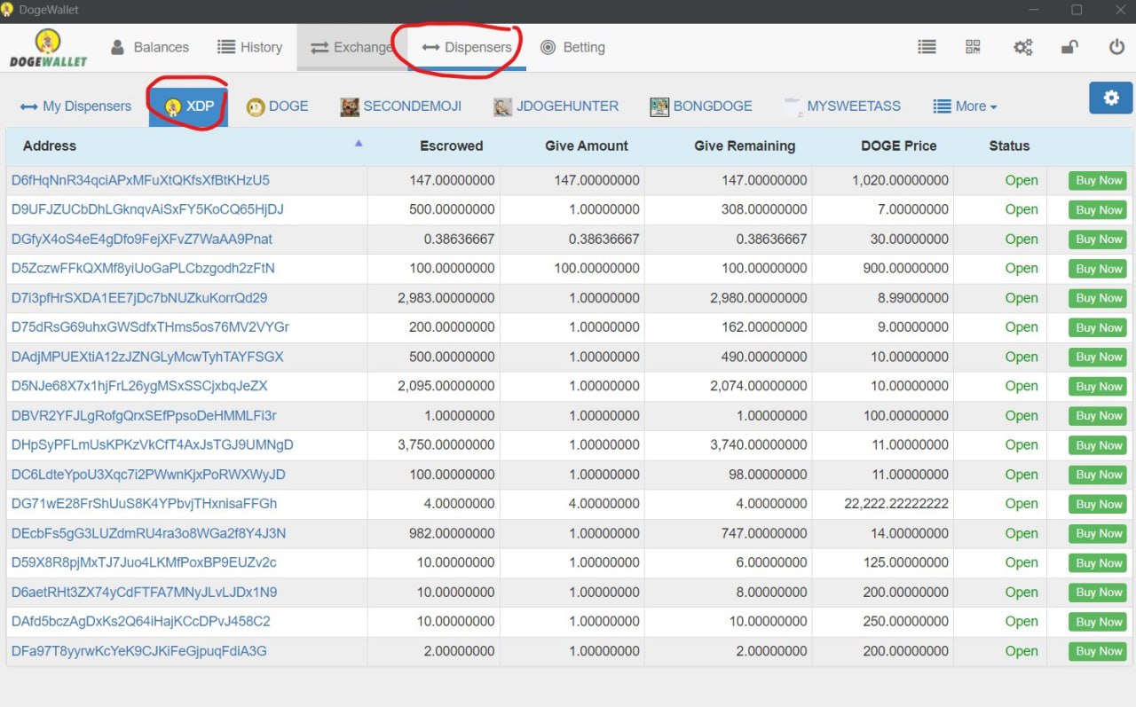This screenshot has width=1136, height=707.
Task: Buy Now from DEcbFs5gG3LU dispenser
Action: coord(1098,533)
